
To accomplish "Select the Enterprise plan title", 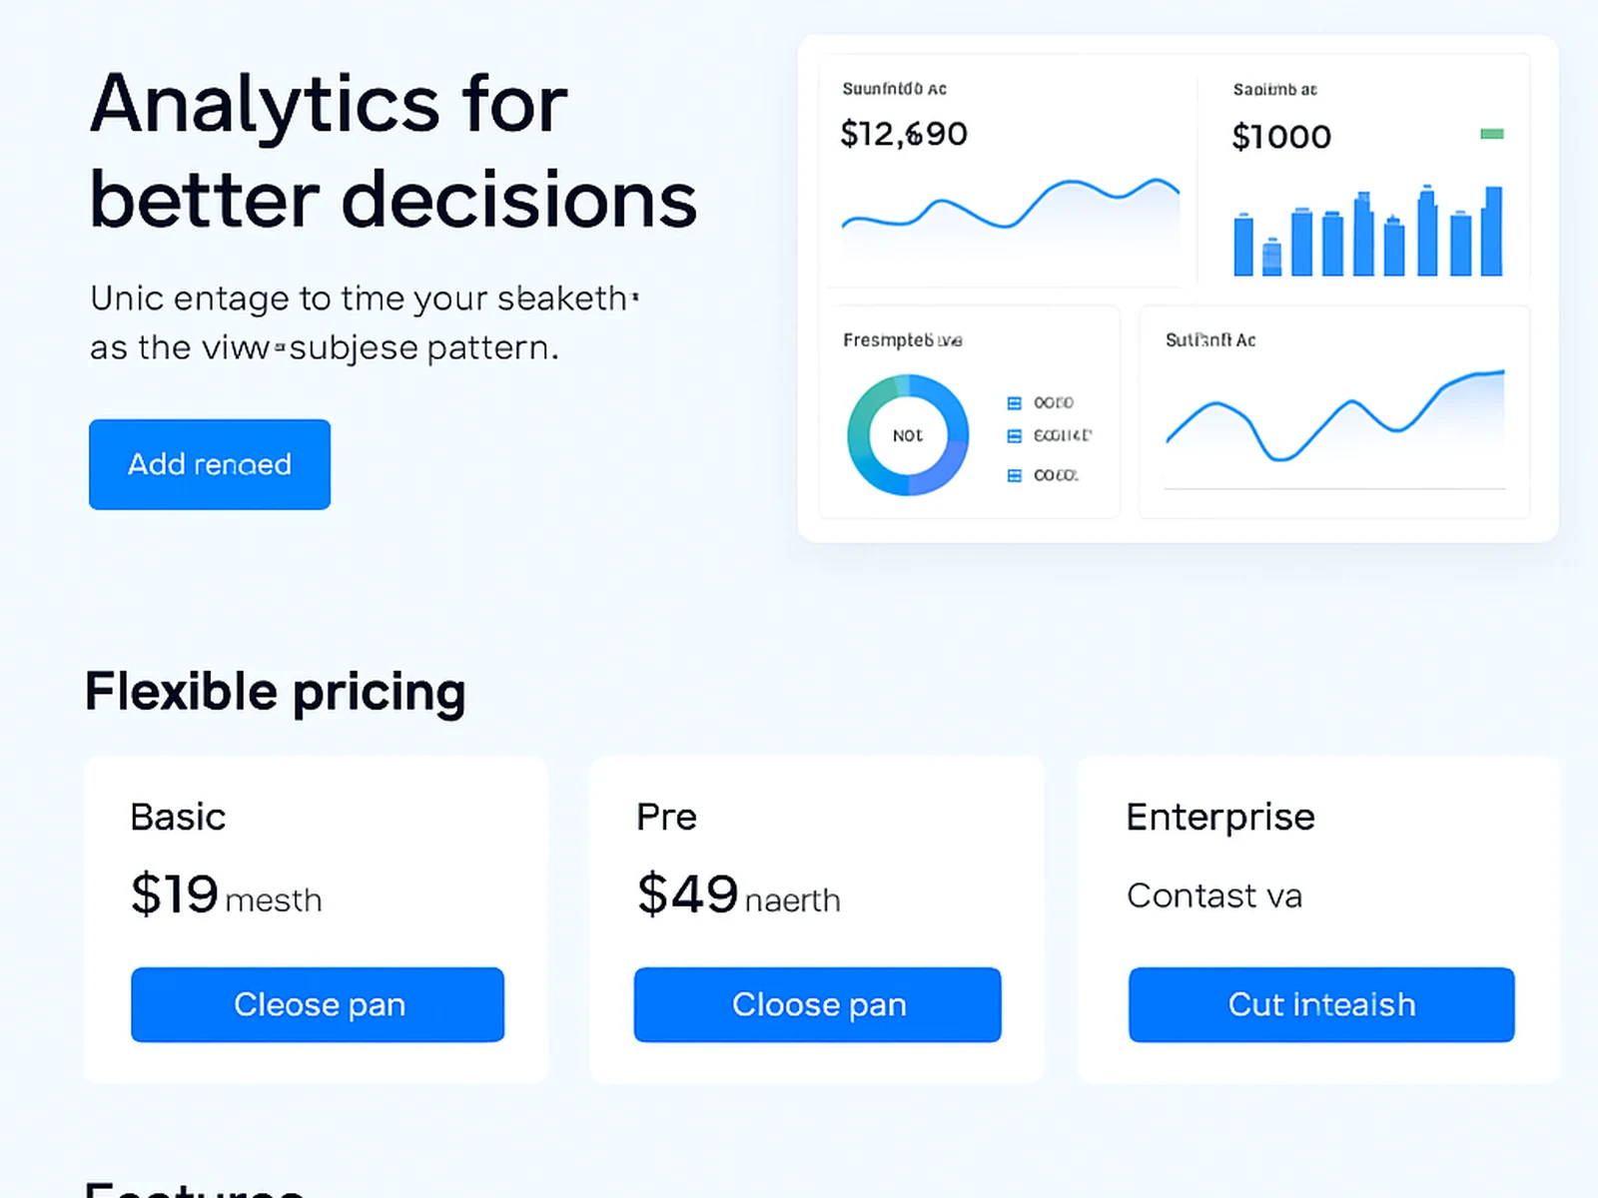I will tap(1220, 817).
